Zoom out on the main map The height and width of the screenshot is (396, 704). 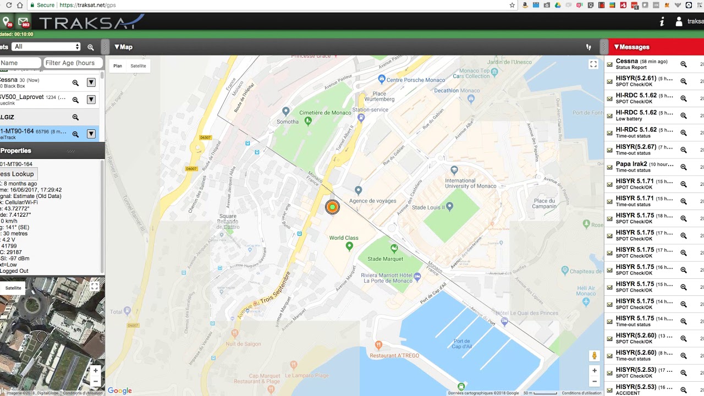click(594, 382)
